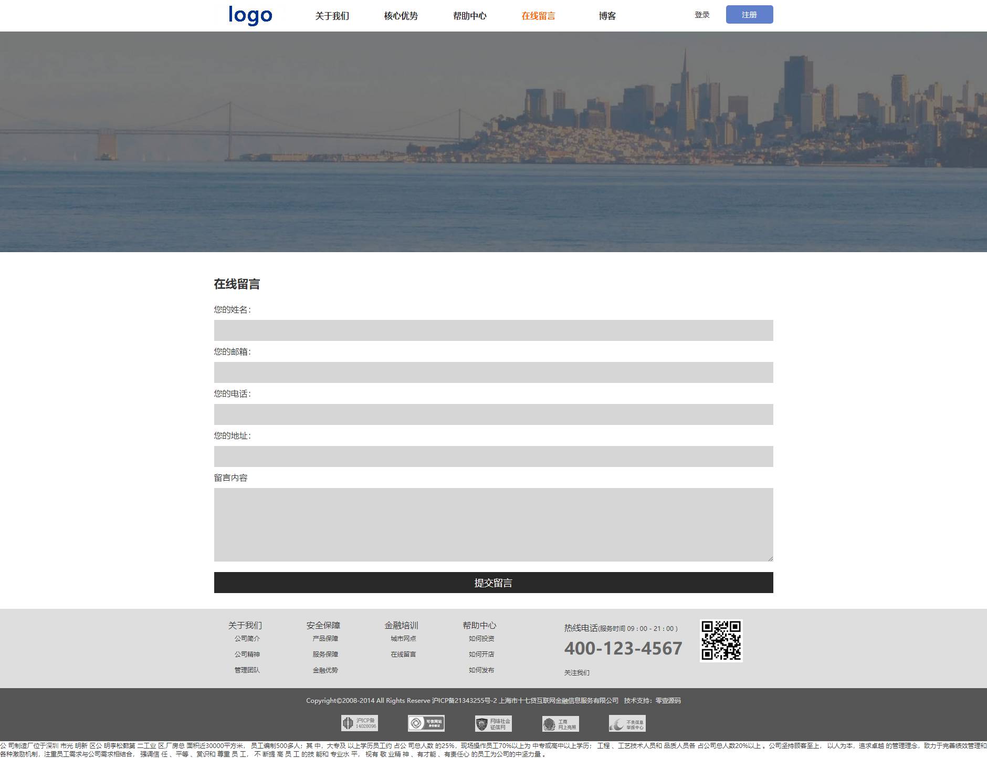Click the 金融培训 footer column heading
Viewport: 987px width, 758px height.
pos(402,625)
